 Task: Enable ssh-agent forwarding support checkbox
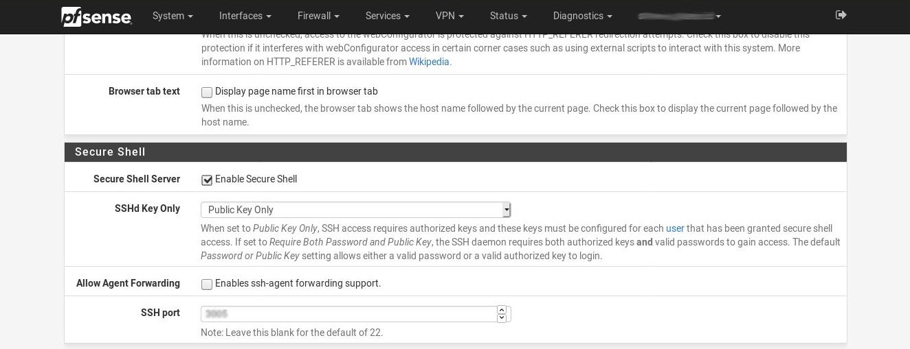coord(207,284)
